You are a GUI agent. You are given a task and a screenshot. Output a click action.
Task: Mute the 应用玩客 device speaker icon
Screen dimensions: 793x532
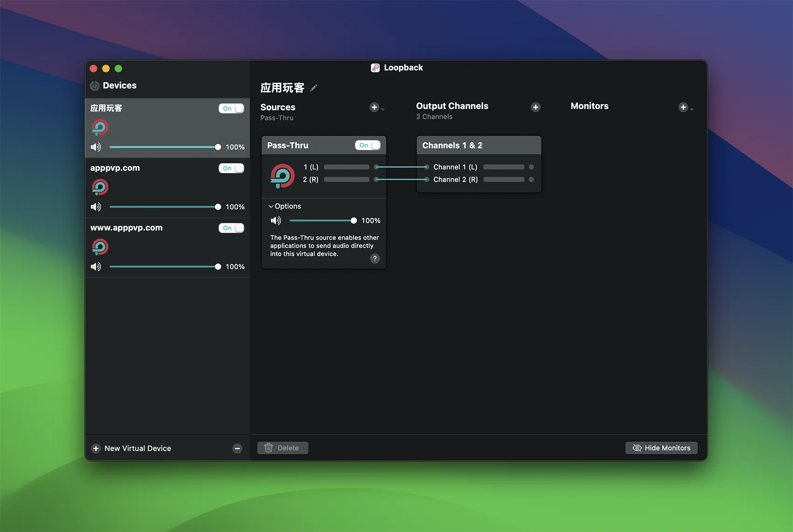point(96,147)
